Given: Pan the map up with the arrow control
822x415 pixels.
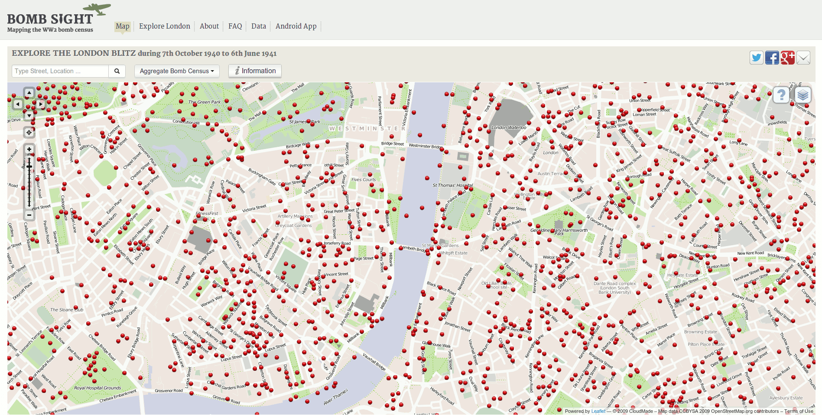Looking at the screenshot, I should coord(29,92).
